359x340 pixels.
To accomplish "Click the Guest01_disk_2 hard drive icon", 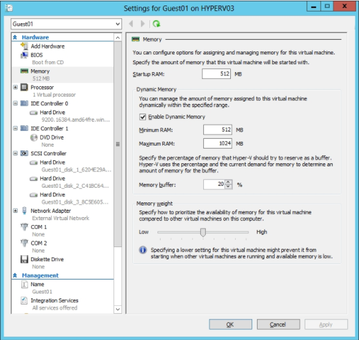I will pyautogui.click(x=34, y=179).
